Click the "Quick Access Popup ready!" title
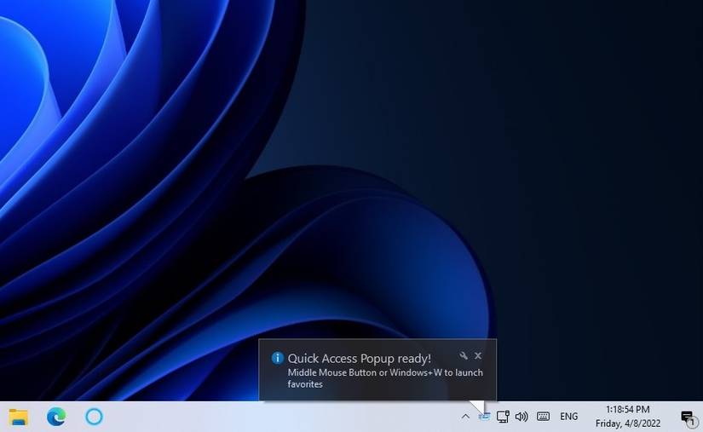Screen dimensions: 703x432 coord(359,359)
